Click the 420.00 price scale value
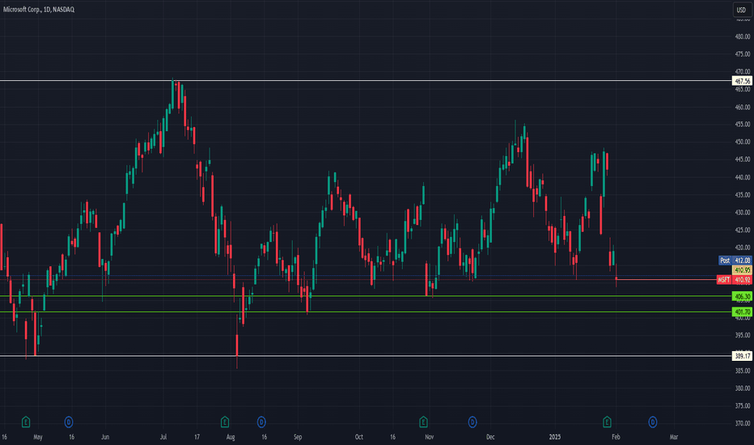754x445 pixels. 743,248
